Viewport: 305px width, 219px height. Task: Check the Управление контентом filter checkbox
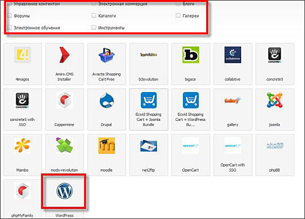click(10, 3)
